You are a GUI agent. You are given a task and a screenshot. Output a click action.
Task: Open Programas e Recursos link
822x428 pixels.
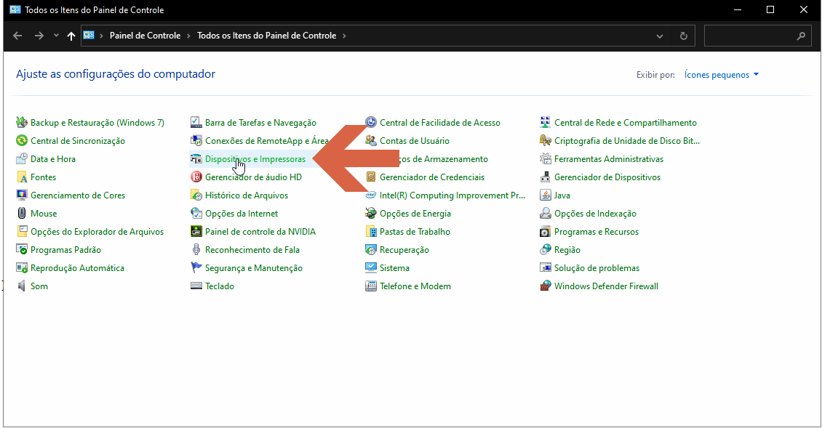[x=596, y=232]
